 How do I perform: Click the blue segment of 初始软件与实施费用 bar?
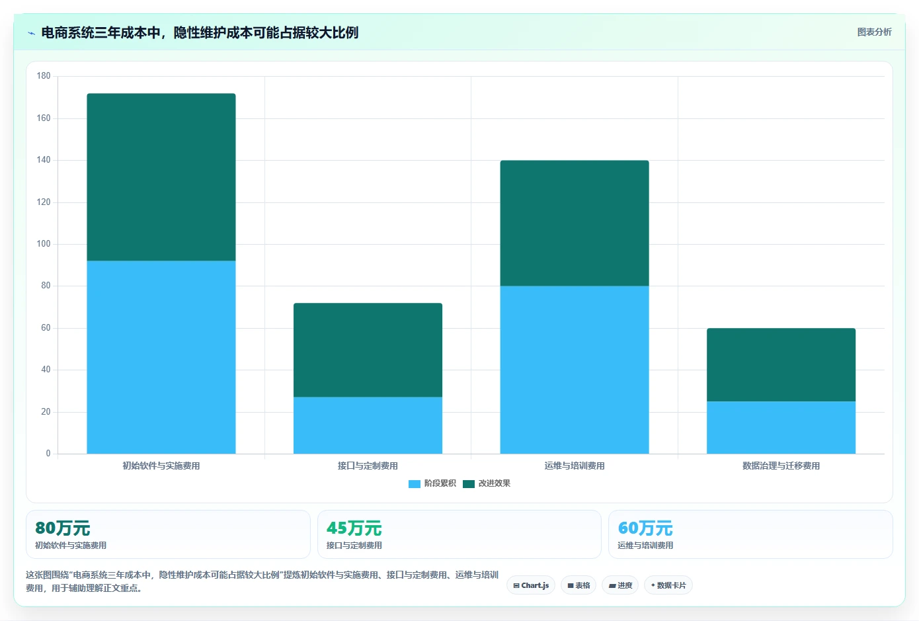161,357
